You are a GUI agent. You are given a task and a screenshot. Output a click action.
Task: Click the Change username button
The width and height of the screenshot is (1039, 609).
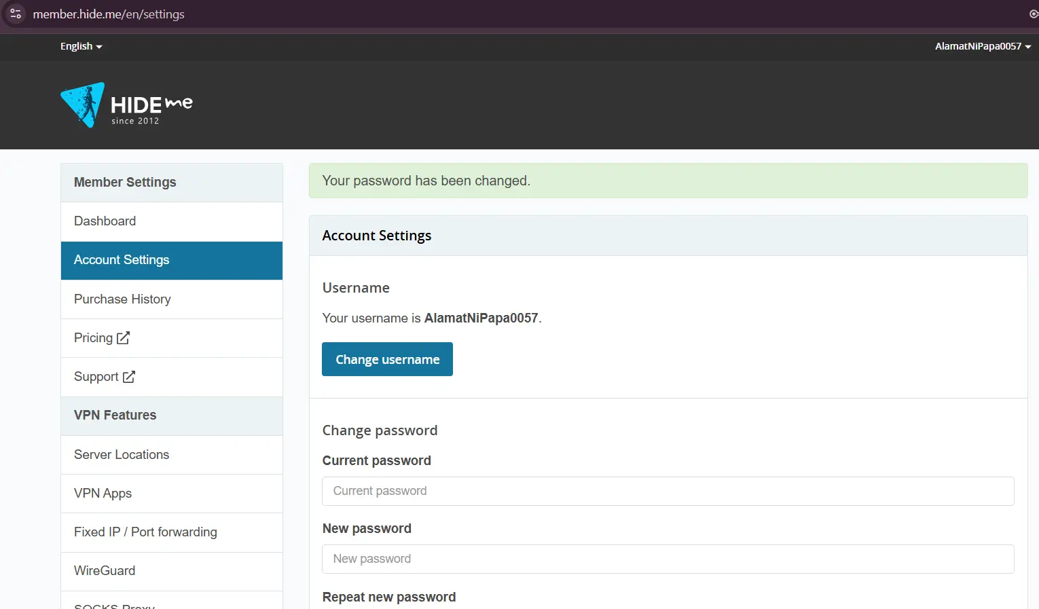(387, 359)
